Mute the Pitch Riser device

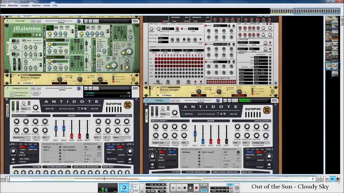[33, 21]
